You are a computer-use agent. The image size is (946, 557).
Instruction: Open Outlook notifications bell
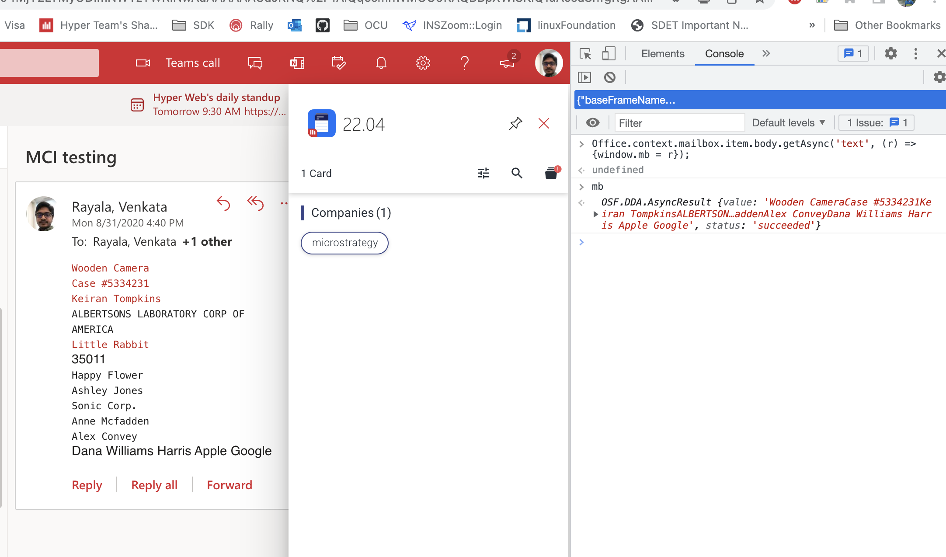(380, 63)
